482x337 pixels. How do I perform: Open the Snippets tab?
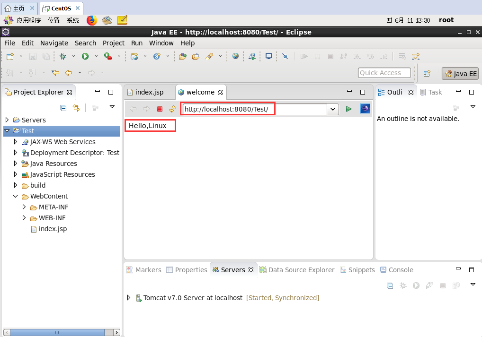click(357, 270)
